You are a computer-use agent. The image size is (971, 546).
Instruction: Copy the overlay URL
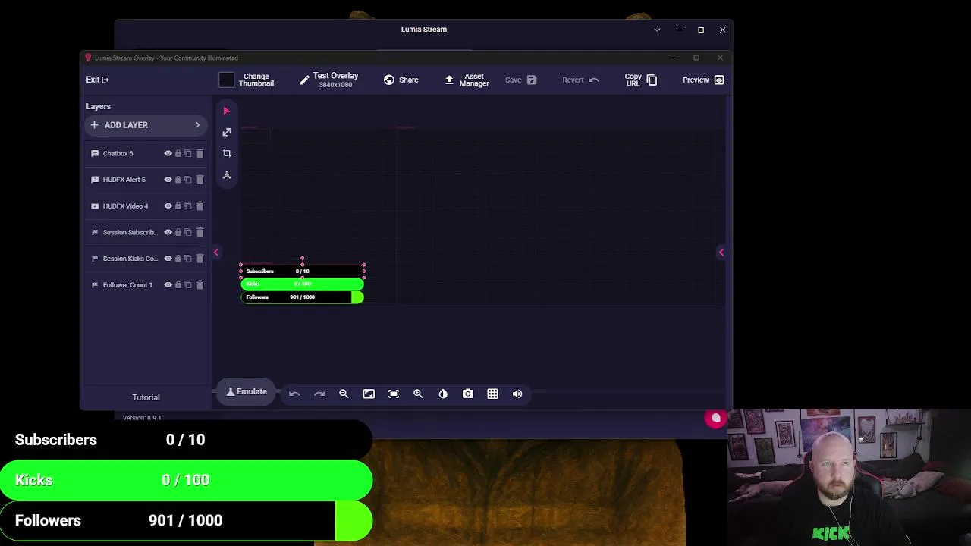tap(641, 80)
